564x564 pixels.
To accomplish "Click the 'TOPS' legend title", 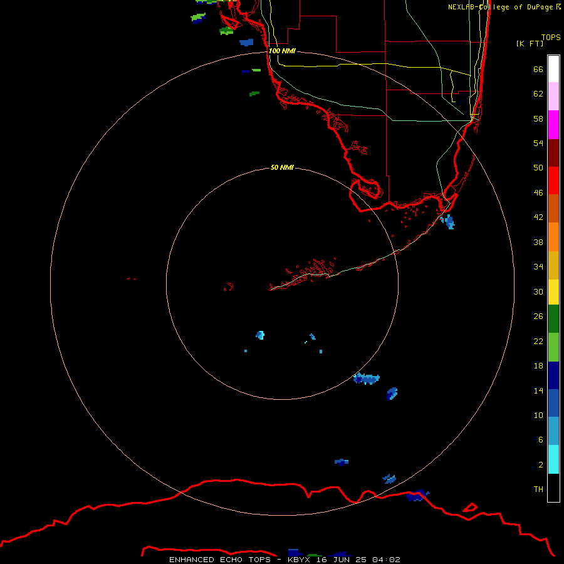I will 551,37.
